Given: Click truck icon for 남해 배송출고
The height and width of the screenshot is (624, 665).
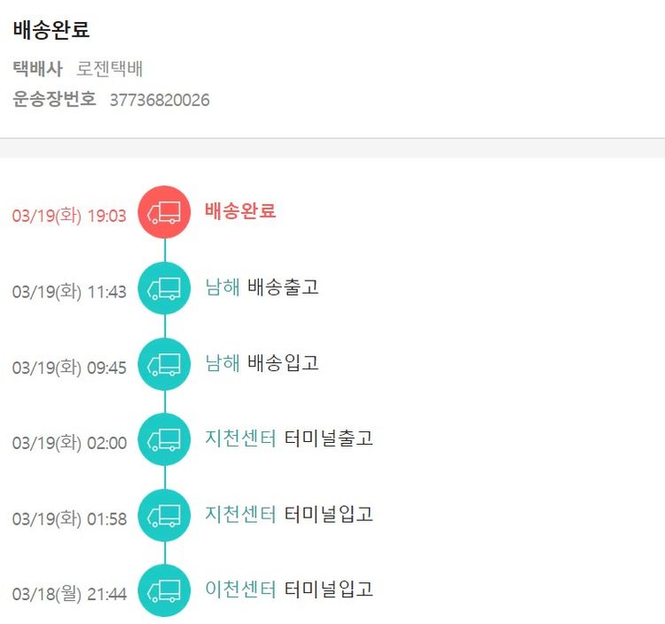Looking at the screenshot, I should click(164, 288).
